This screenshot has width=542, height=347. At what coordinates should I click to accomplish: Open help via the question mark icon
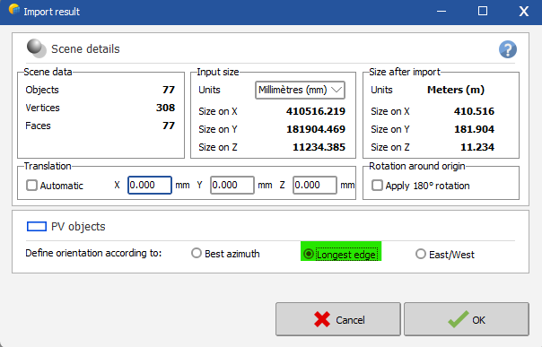pyautogui.click(x=507, y=49)
